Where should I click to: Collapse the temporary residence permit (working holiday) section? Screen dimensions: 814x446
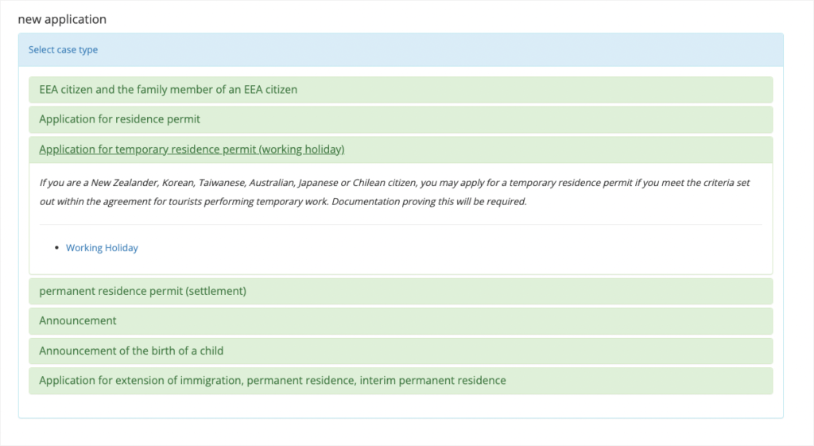tap(401, 149)
